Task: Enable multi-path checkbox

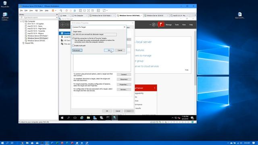Action: tap(73, 46)
